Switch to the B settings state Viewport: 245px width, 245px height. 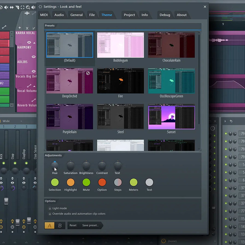[60, 226]
